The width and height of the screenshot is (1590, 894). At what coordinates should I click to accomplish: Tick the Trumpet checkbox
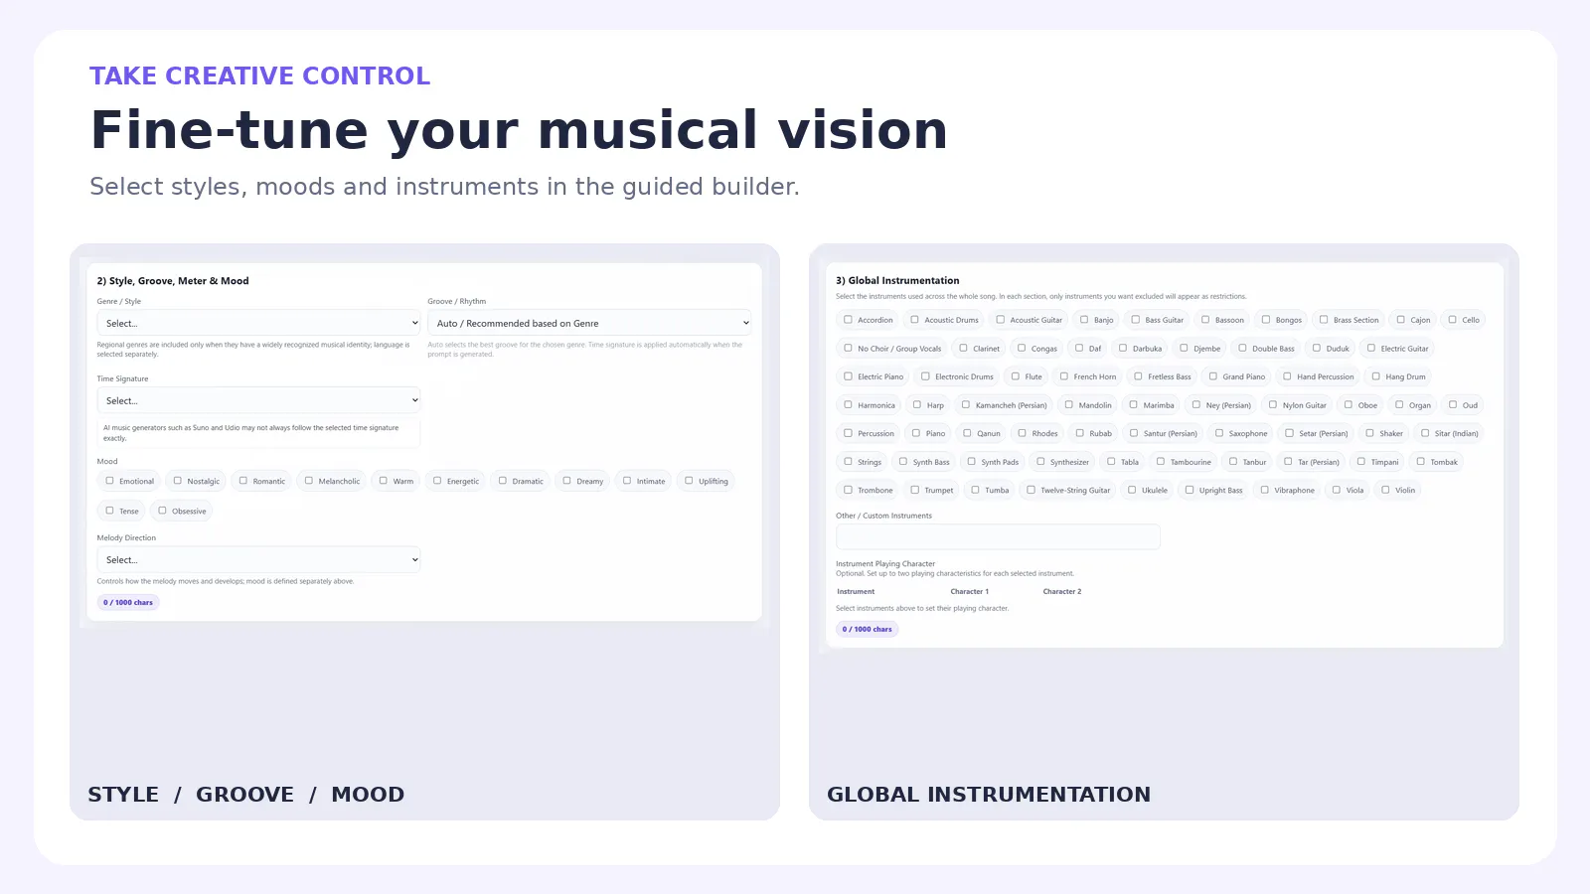click(915, 490)
